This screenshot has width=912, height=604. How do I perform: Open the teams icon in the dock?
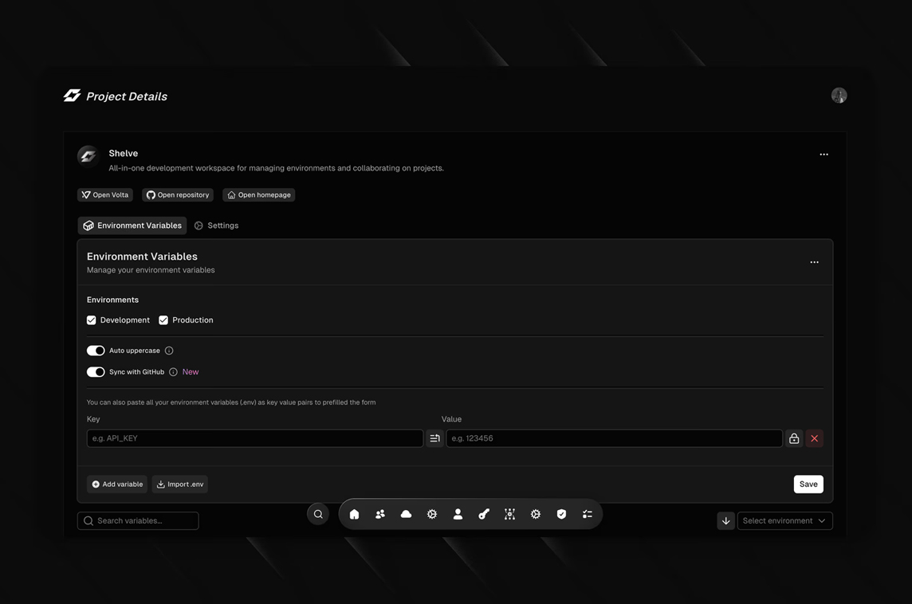point(379,514)
